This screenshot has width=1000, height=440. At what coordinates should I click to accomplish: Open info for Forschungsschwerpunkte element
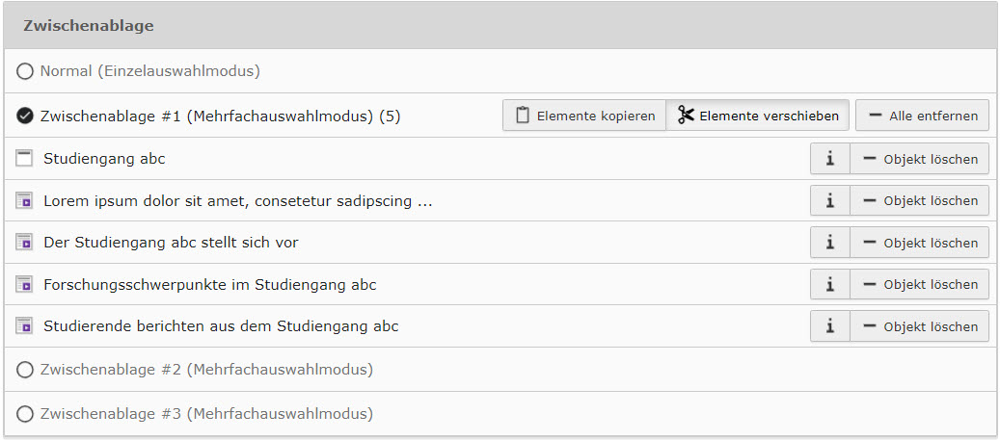click(829, 284)
